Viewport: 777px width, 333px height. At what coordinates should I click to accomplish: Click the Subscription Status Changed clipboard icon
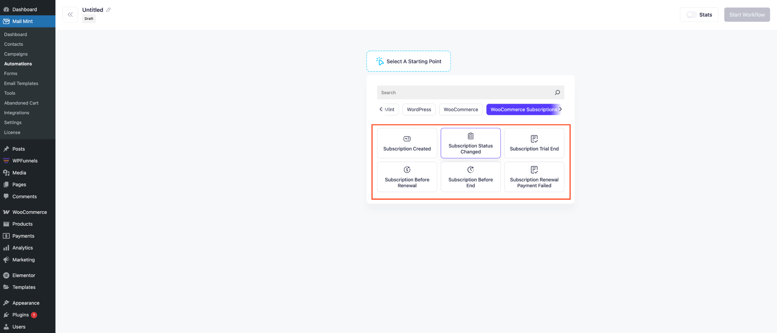471,136
